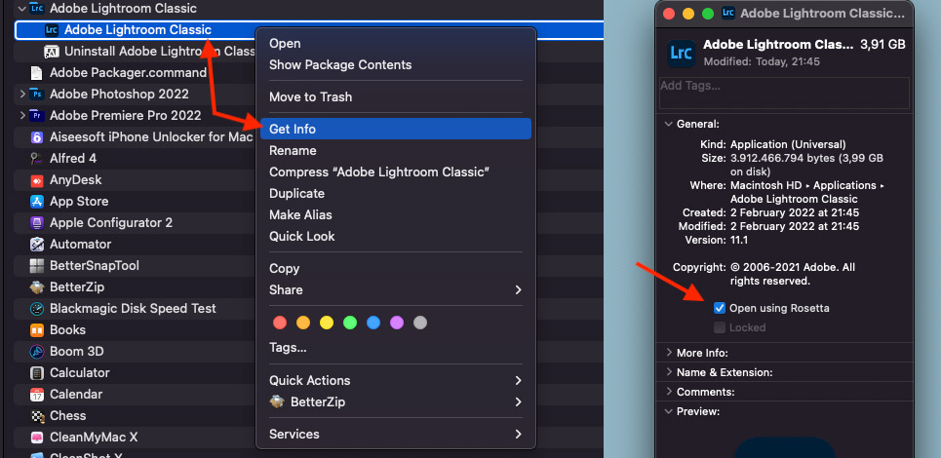
Task: Select the Chess app icon
Action: point(37,416)
